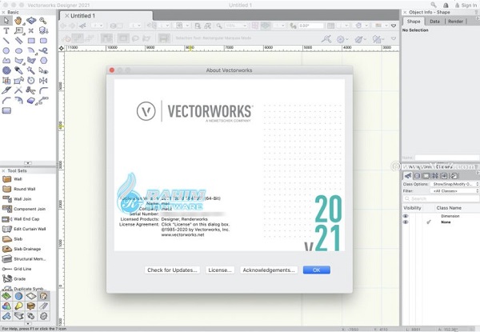Switch to the Shape tab
Screen dimensions: 480x332
click(414, 21)
